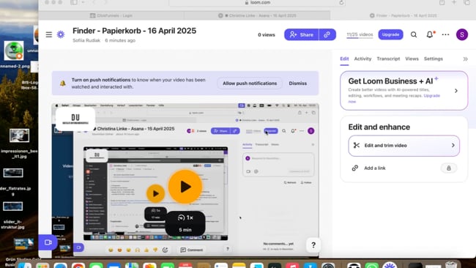The height and width of the screenshot is (268, 476).
Task: Click the 11/25 videos counter
Action: click(360, 34)
